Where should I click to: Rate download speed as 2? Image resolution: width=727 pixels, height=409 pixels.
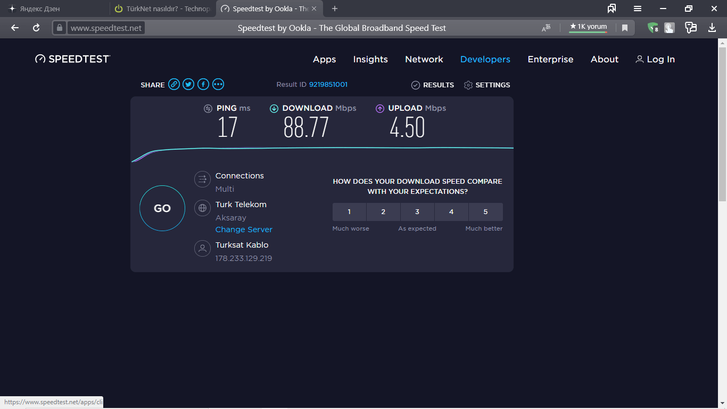[383, 212]
